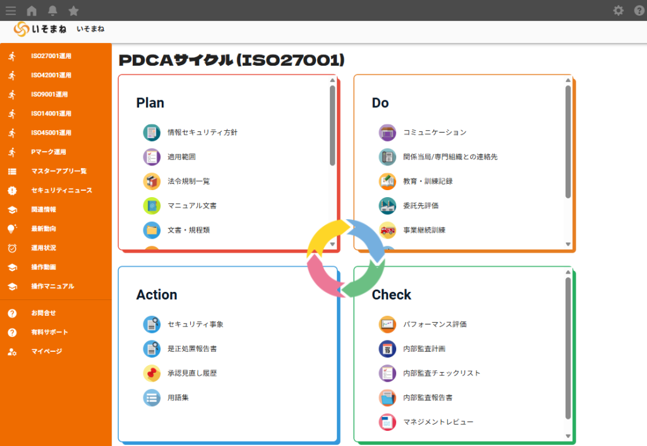
Task: Open settings gear icon at top right
Action: pos(618,10)
